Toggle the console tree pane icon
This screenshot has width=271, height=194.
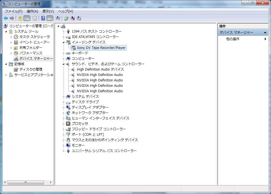[26, 18]
